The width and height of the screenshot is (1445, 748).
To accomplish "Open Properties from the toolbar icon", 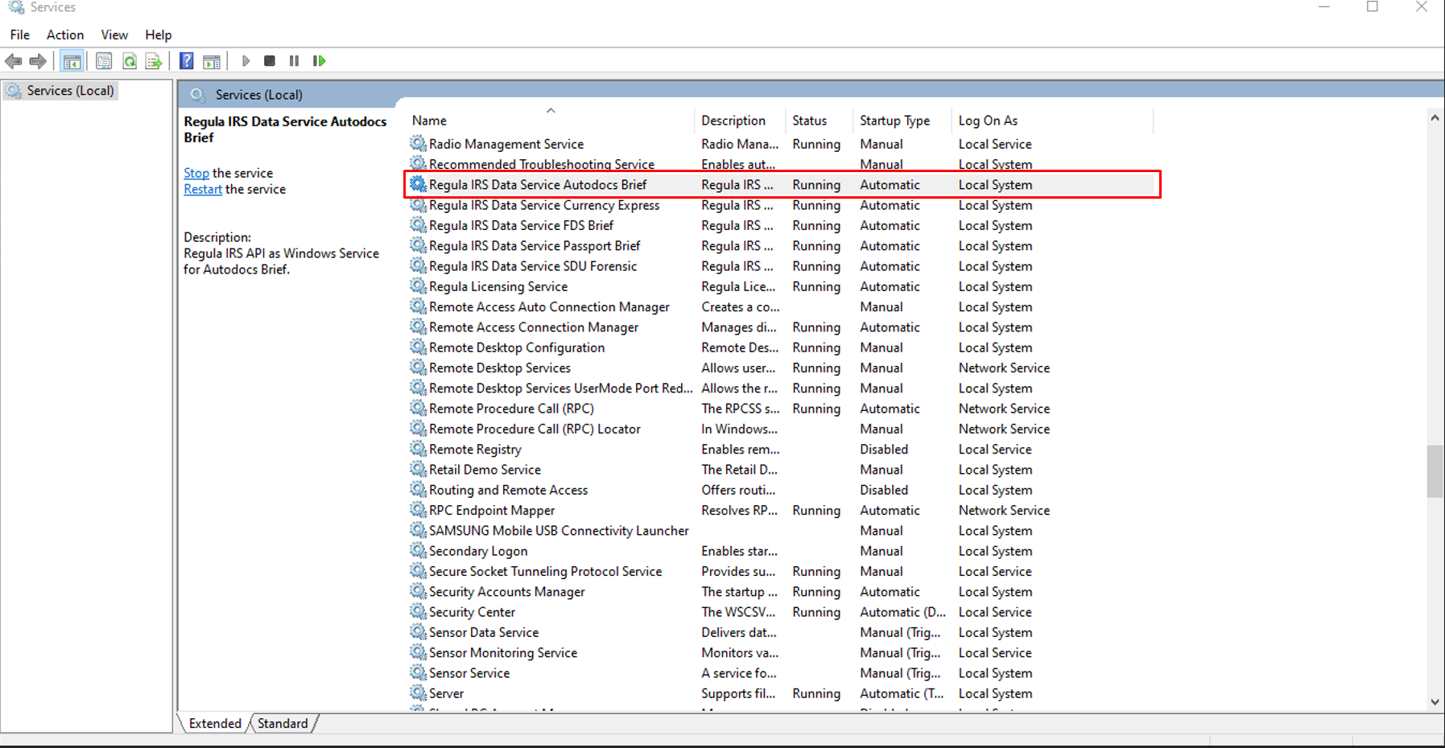I will [x=104, y=61].
